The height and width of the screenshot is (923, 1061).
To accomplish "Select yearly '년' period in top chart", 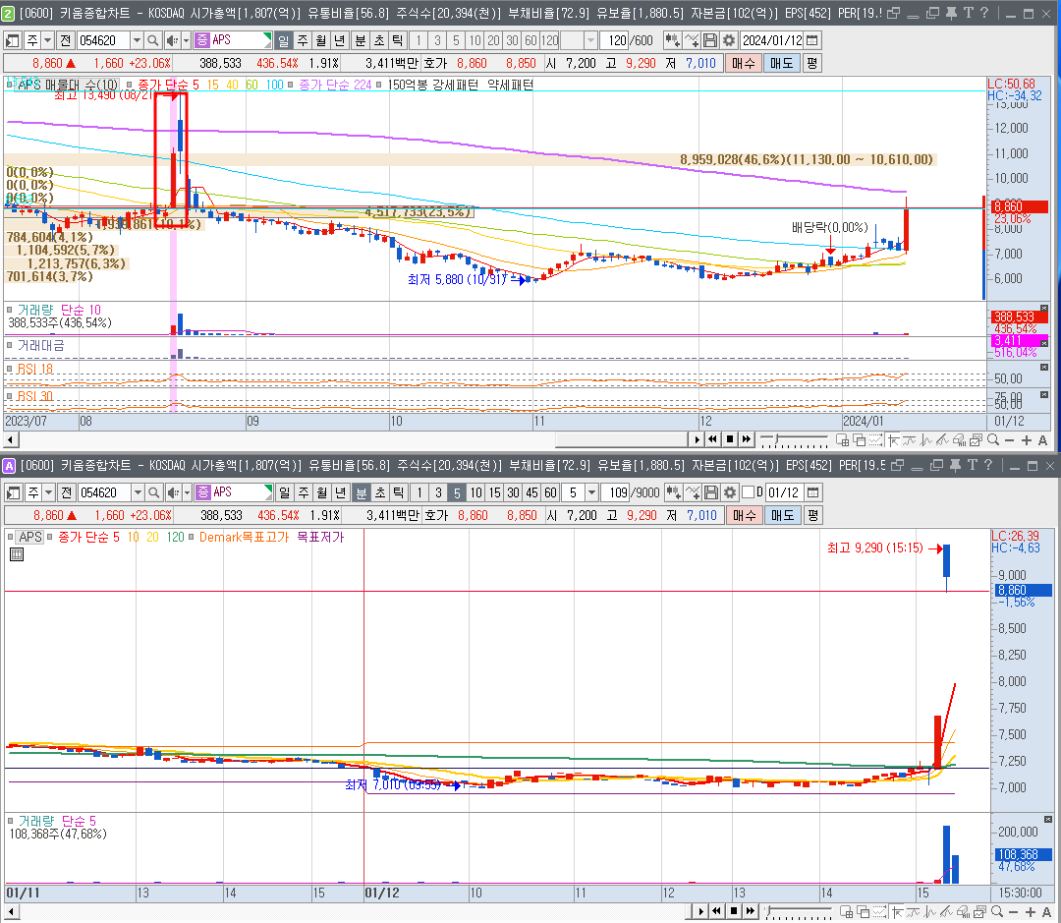I will (340, 40).
